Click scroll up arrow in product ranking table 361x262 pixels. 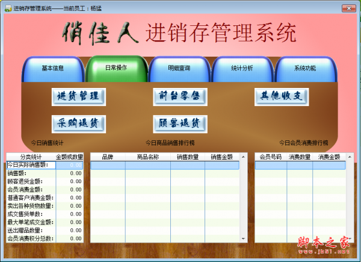pyautogui.click(x=243, y=157)
